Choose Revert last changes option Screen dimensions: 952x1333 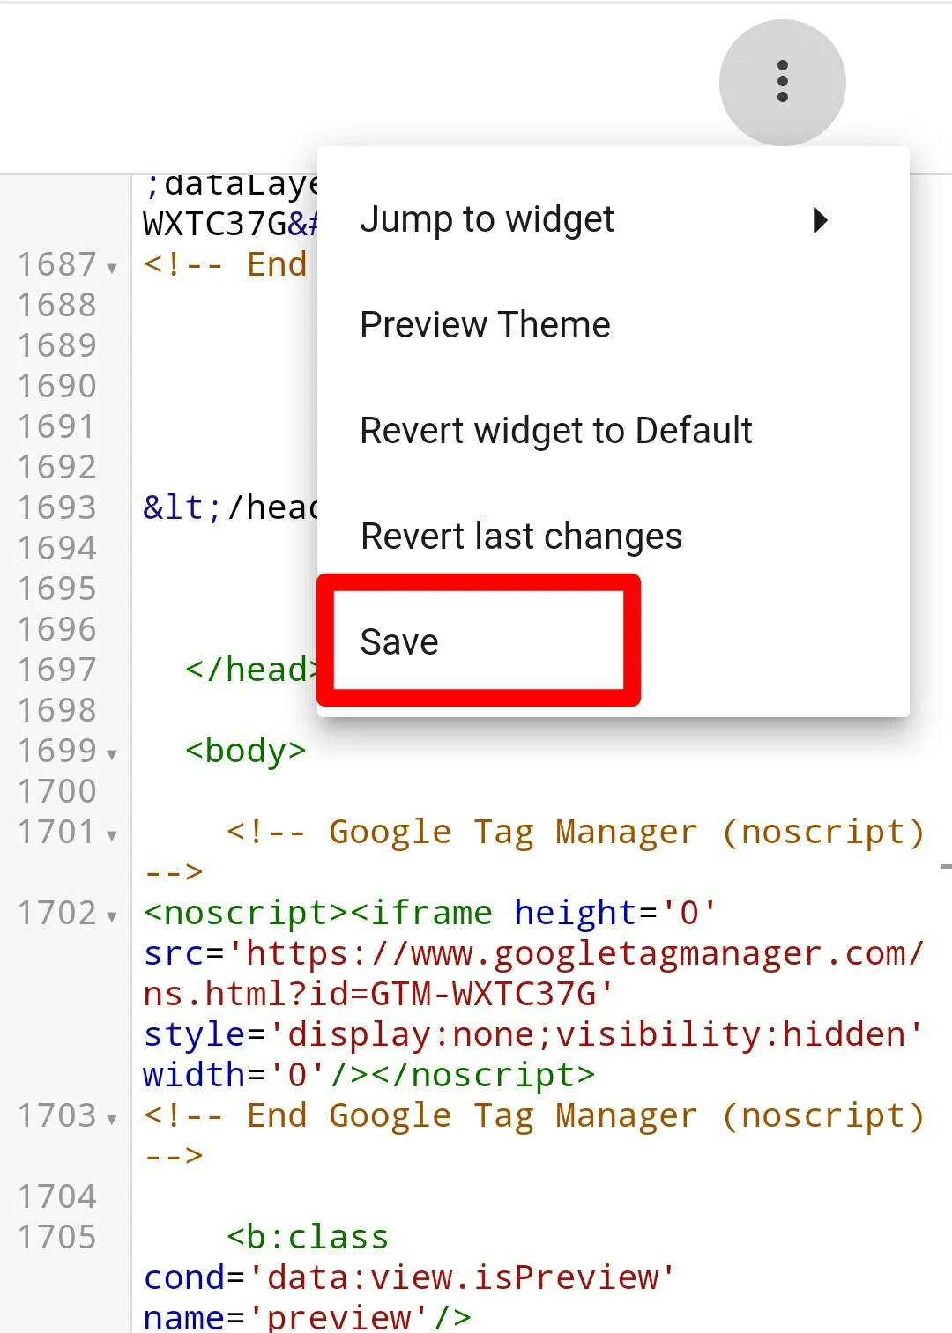[613, 537]
